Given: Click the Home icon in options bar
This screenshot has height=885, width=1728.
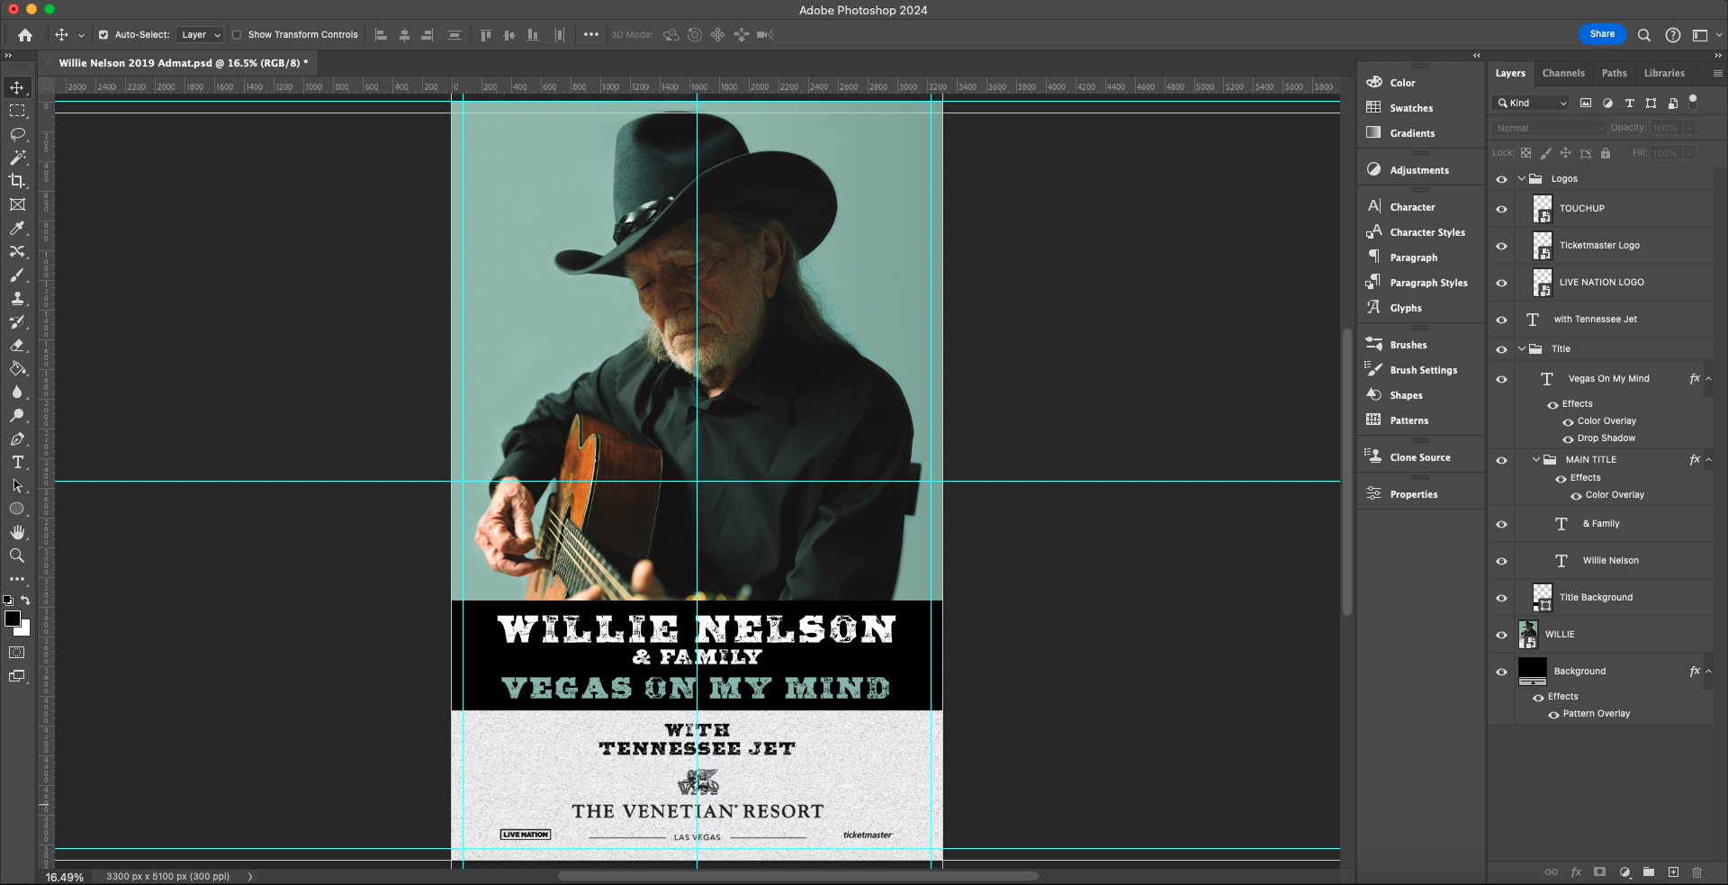Looking at the screenshot, I should (x=25, y=35).
